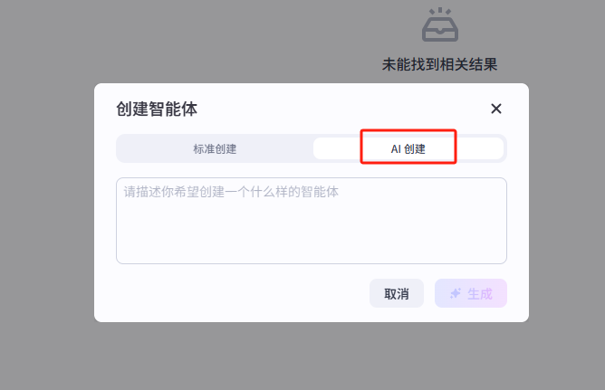Cancel agent creation via 取消

[397, 293]
